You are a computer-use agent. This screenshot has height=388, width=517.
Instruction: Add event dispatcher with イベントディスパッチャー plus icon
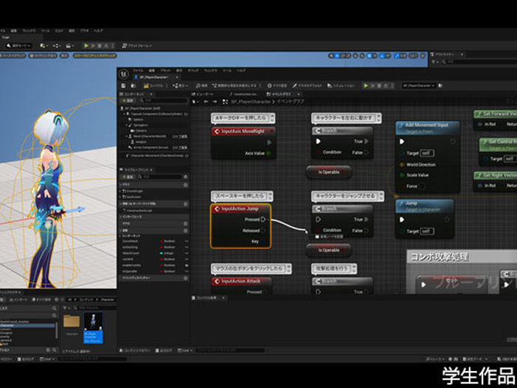[185, 278]
